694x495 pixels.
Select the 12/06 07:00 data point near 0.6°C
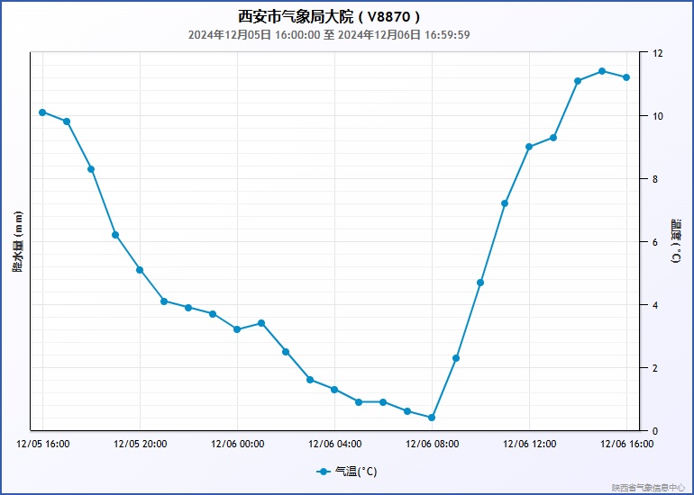point(407,411)
